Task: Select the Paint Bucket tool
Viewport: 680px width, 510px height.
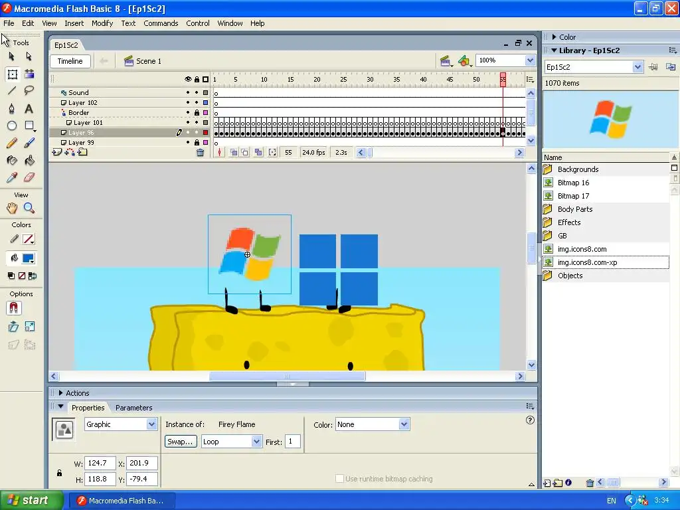Action: [29, 161]
